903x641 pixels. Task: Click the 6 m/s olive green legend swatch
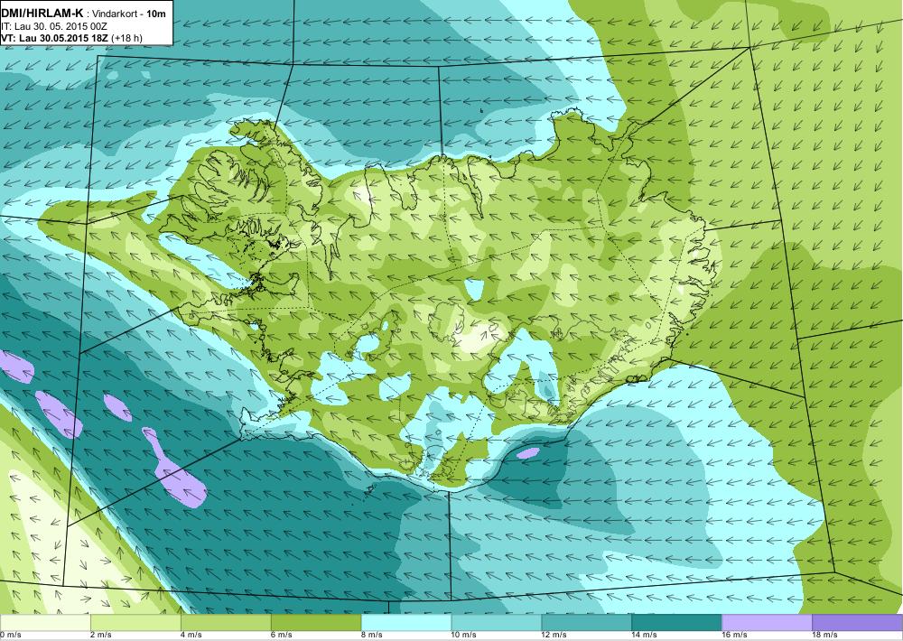point(316,623)
